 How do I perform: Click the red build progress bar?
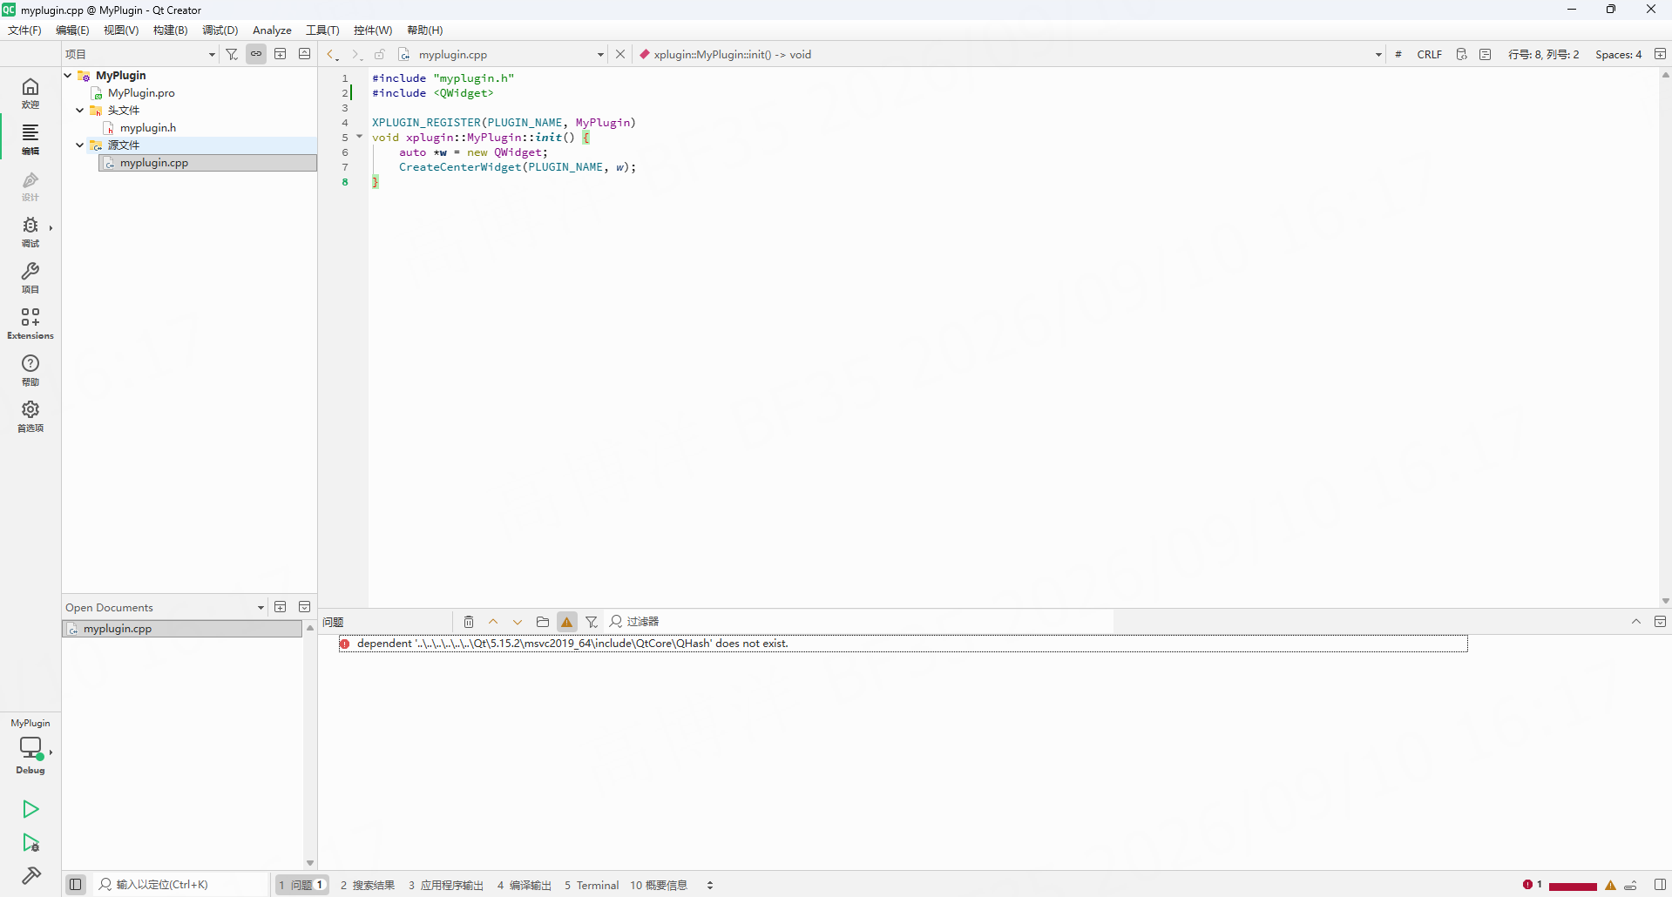coord(1573,886)
